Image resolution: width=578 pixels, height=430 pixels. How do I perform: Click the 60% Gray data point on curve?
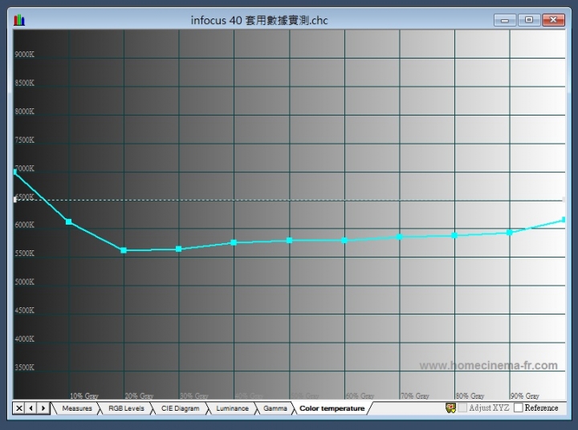pos(344,240)
